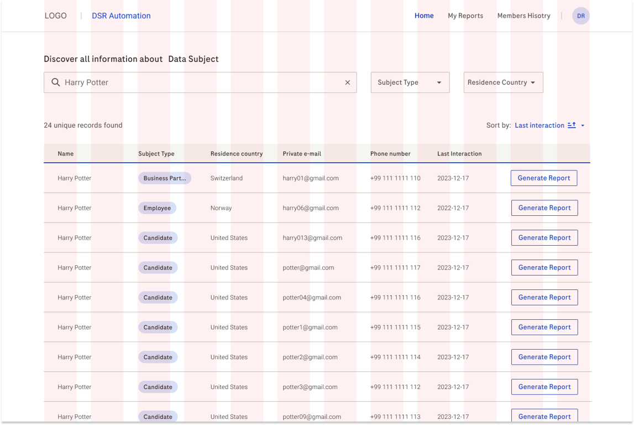634x425 pixels.
Task: Select email harry06@gmail.com
Action: tap(311, 208)
